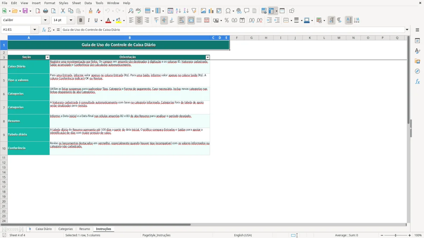Toggle Wrap Text
This screenshot has height=238, width=424.
(182, 20)
